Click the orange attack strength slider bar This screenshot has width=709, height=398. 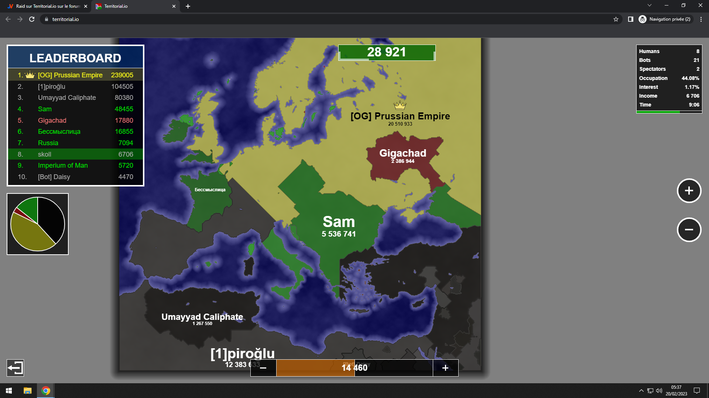coord(315,368)
